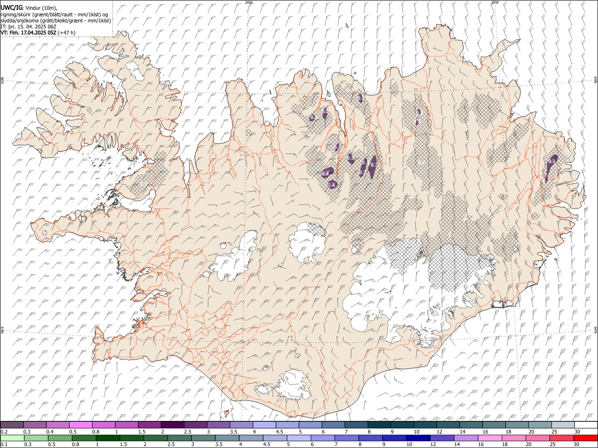Click the '0.3' label on the easternmost purple blob

coord(552,161)
